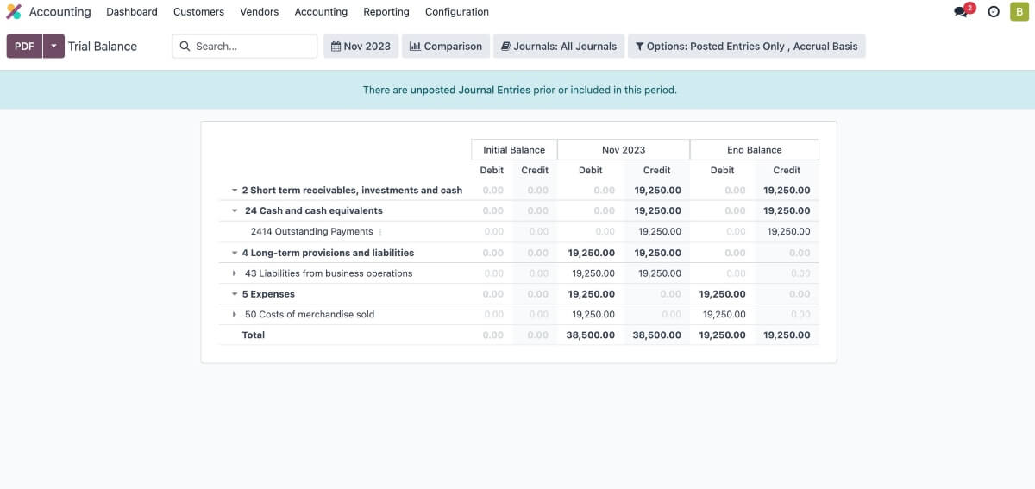Click the PDF export button

tap(24, 47)
